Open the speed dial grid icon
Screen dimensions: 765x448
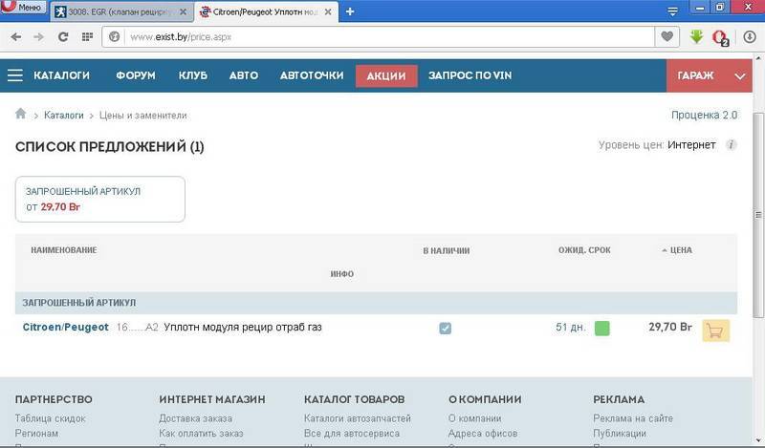point(88,37)
